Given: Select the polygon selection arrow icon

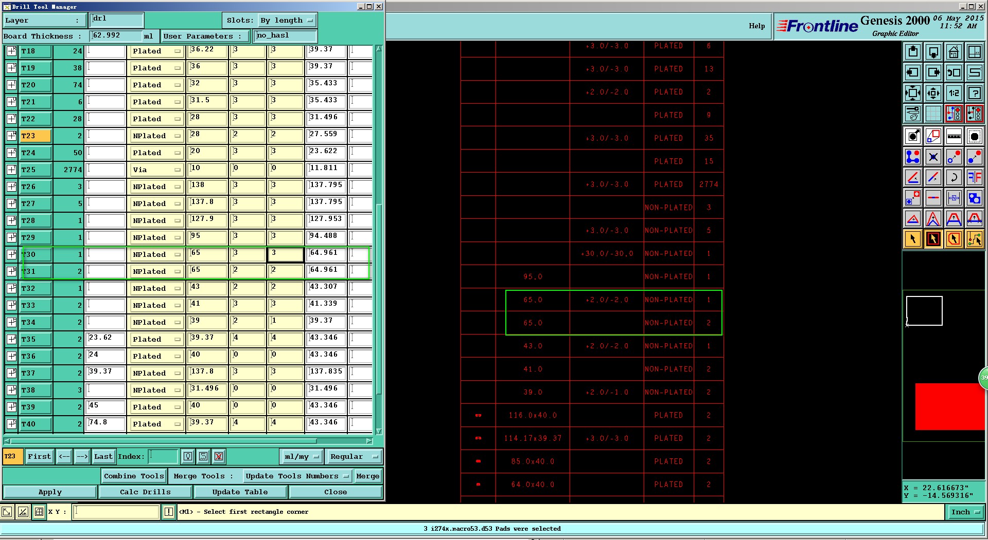Looking at the screenshot, I should [x=954, y=239].
